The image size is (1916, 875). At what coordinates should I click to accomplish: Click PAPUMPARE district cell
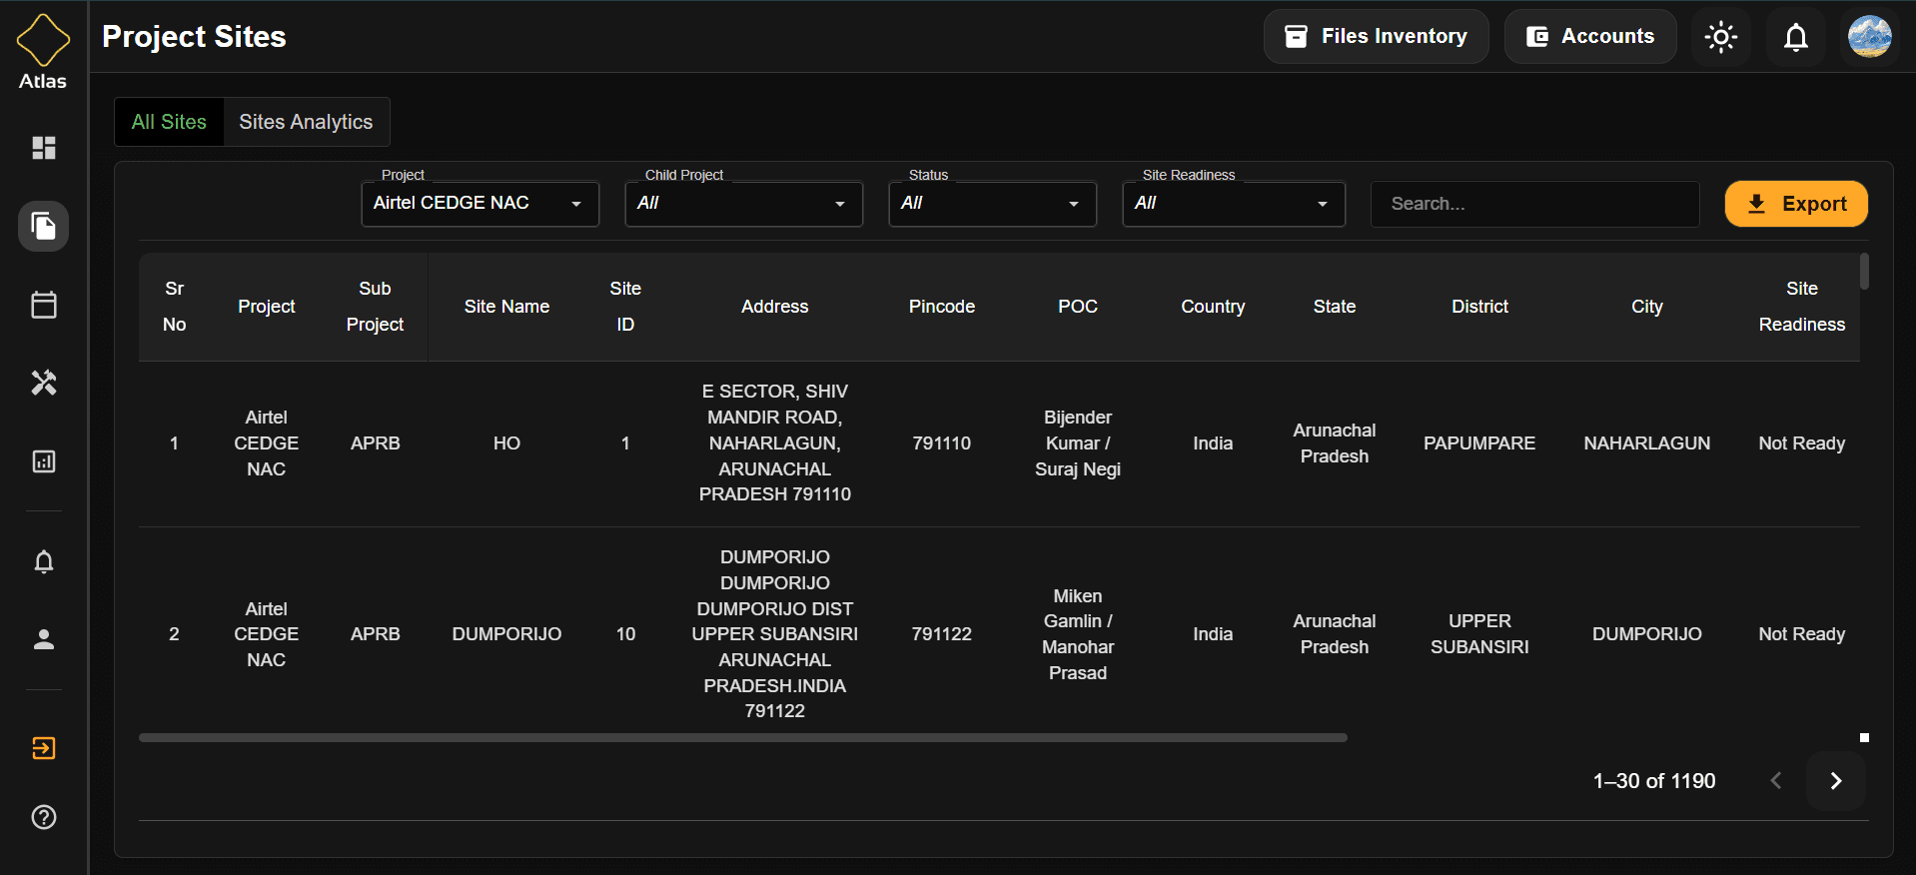pos(1479,443)
